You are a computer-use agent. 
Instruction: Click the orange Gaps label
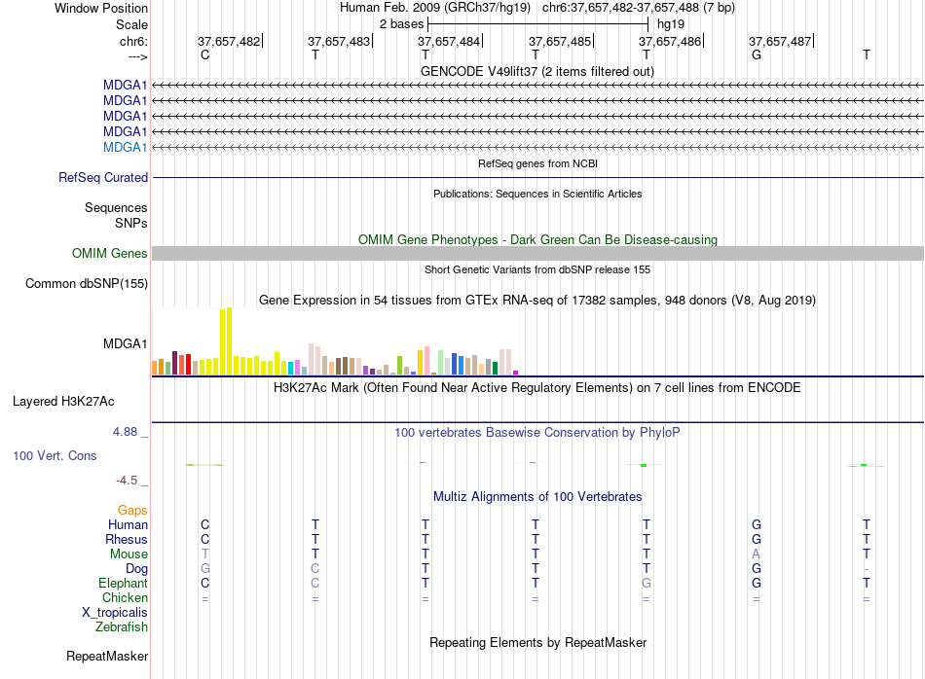pyautogui.click(x=132, y=510)
